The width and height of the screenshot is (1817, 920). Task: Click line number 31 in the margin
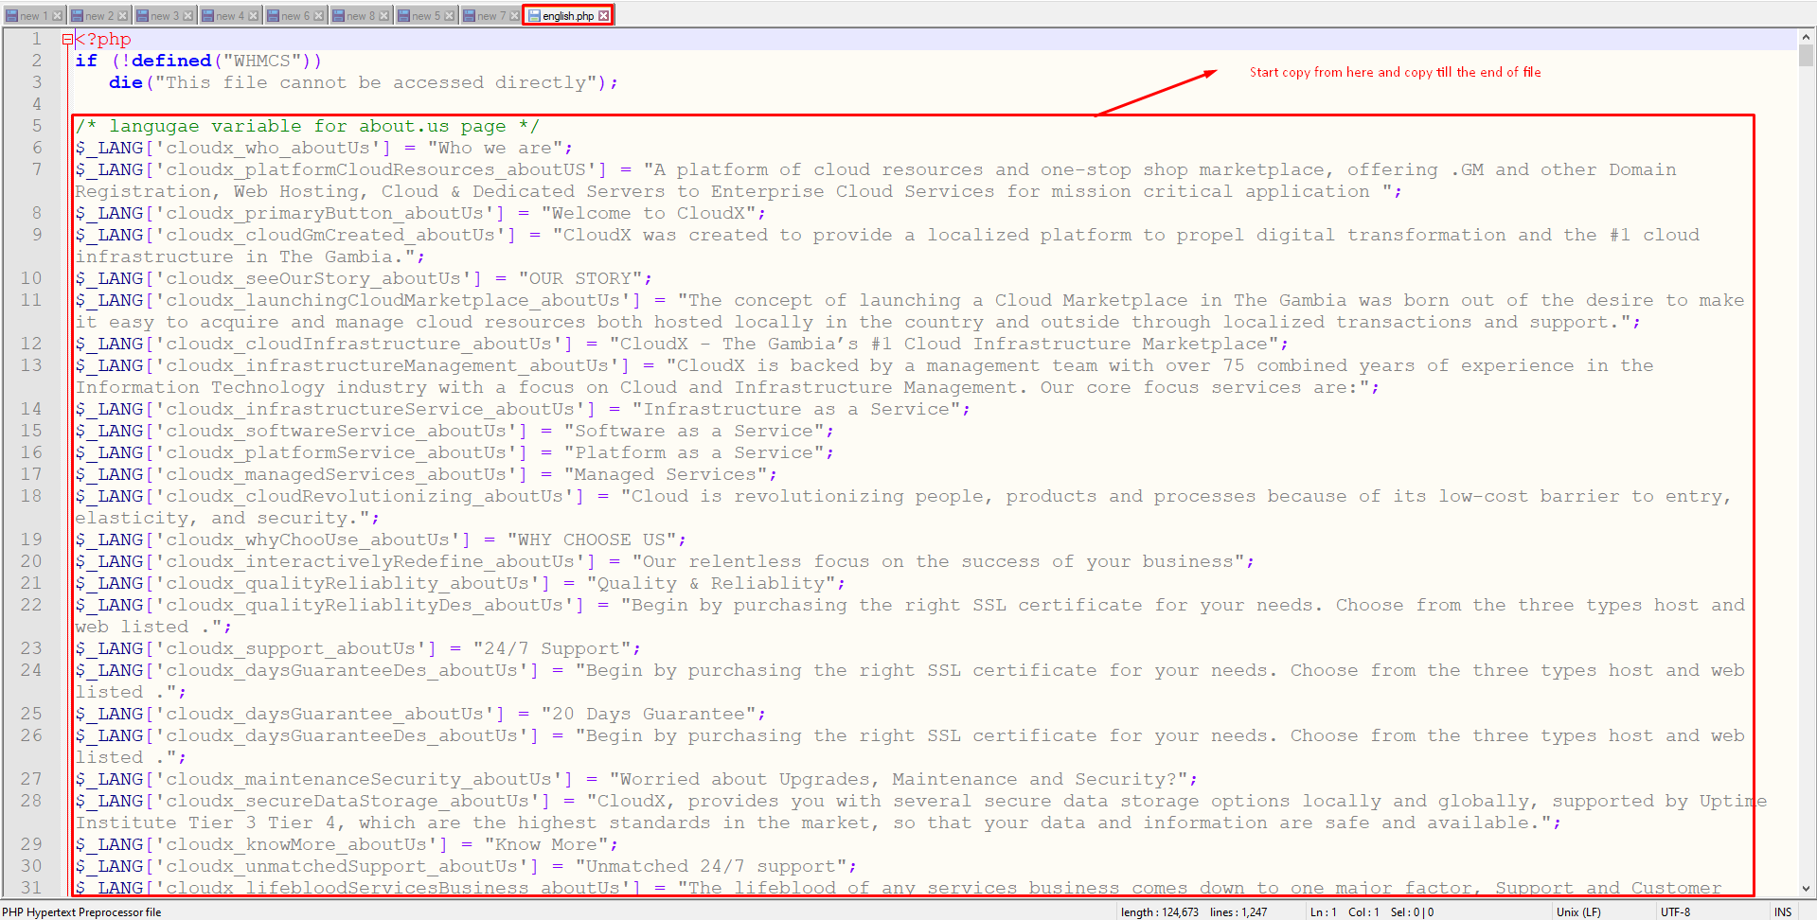point(31,888)
